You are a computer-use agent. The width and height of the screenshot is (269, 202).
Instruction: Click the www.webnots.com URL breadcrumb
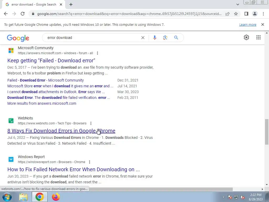click(52, 123)
